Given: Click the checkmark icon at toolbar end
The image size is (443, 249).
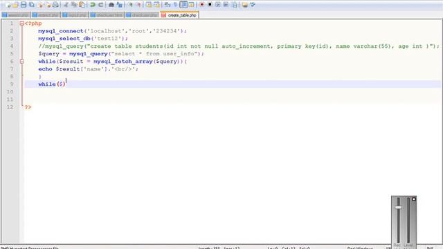Looking at the screenshot, I should [253, 5].
